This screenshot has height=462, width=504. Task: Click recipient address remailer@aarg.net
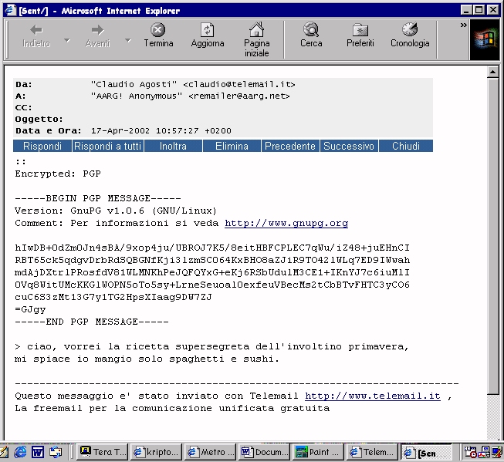[x=239, y=96]
